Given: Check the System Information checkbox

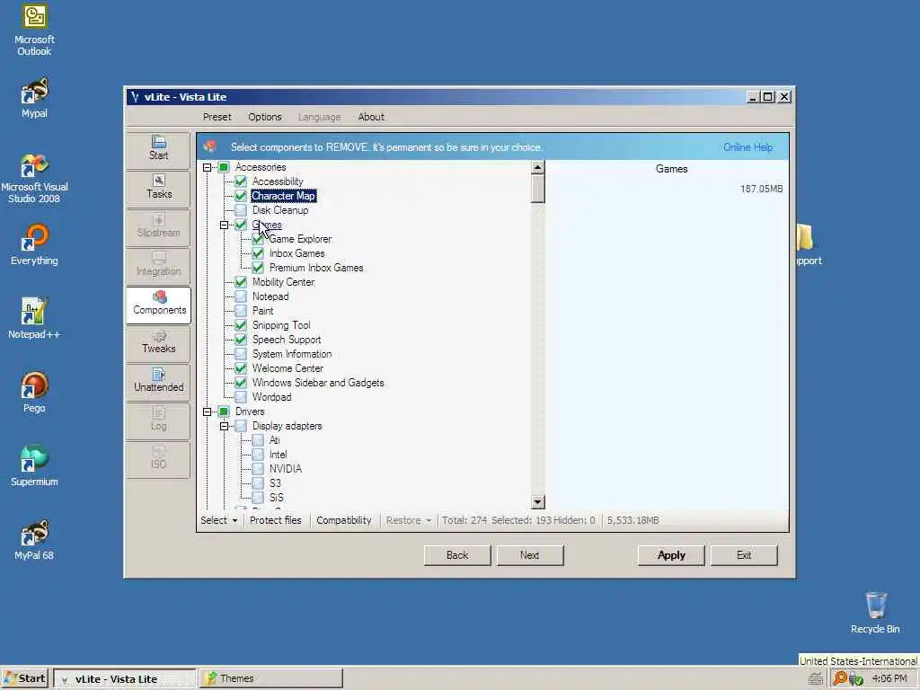Looking at the screenshot, I should [x=241, y=354].
